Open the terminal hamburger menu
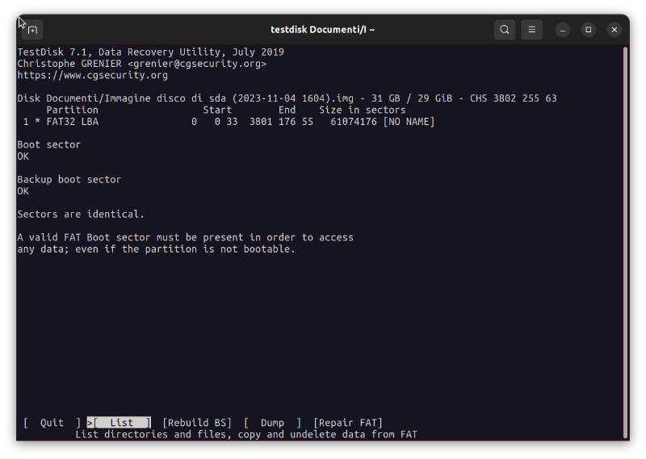Screen dimensions: 646x459 pos(531,30)
